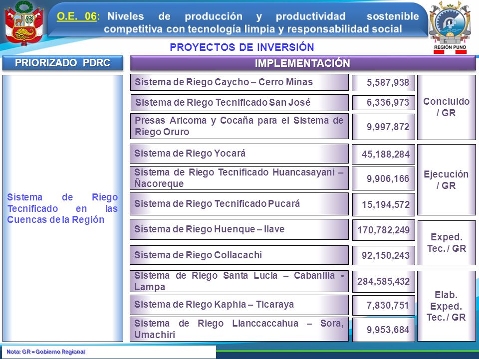The height and width of the screenshot is (359, 479).
Task: Click the amount 170,782,249
Action: (x=383, y=230)
